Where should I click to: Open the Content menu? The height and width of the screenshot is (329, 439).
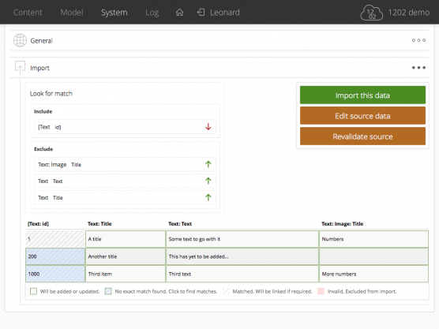tap(28, 13)
